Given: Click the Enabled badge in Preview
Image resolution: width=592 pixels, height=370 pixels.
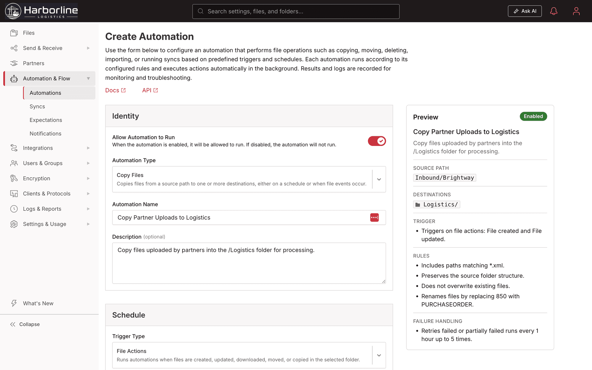Looking at the screenshot, I should (533, 116).
